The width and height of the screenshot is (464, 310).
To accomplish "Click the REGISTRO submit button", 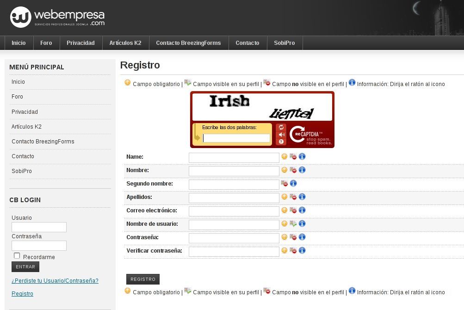I will [143, 279].
